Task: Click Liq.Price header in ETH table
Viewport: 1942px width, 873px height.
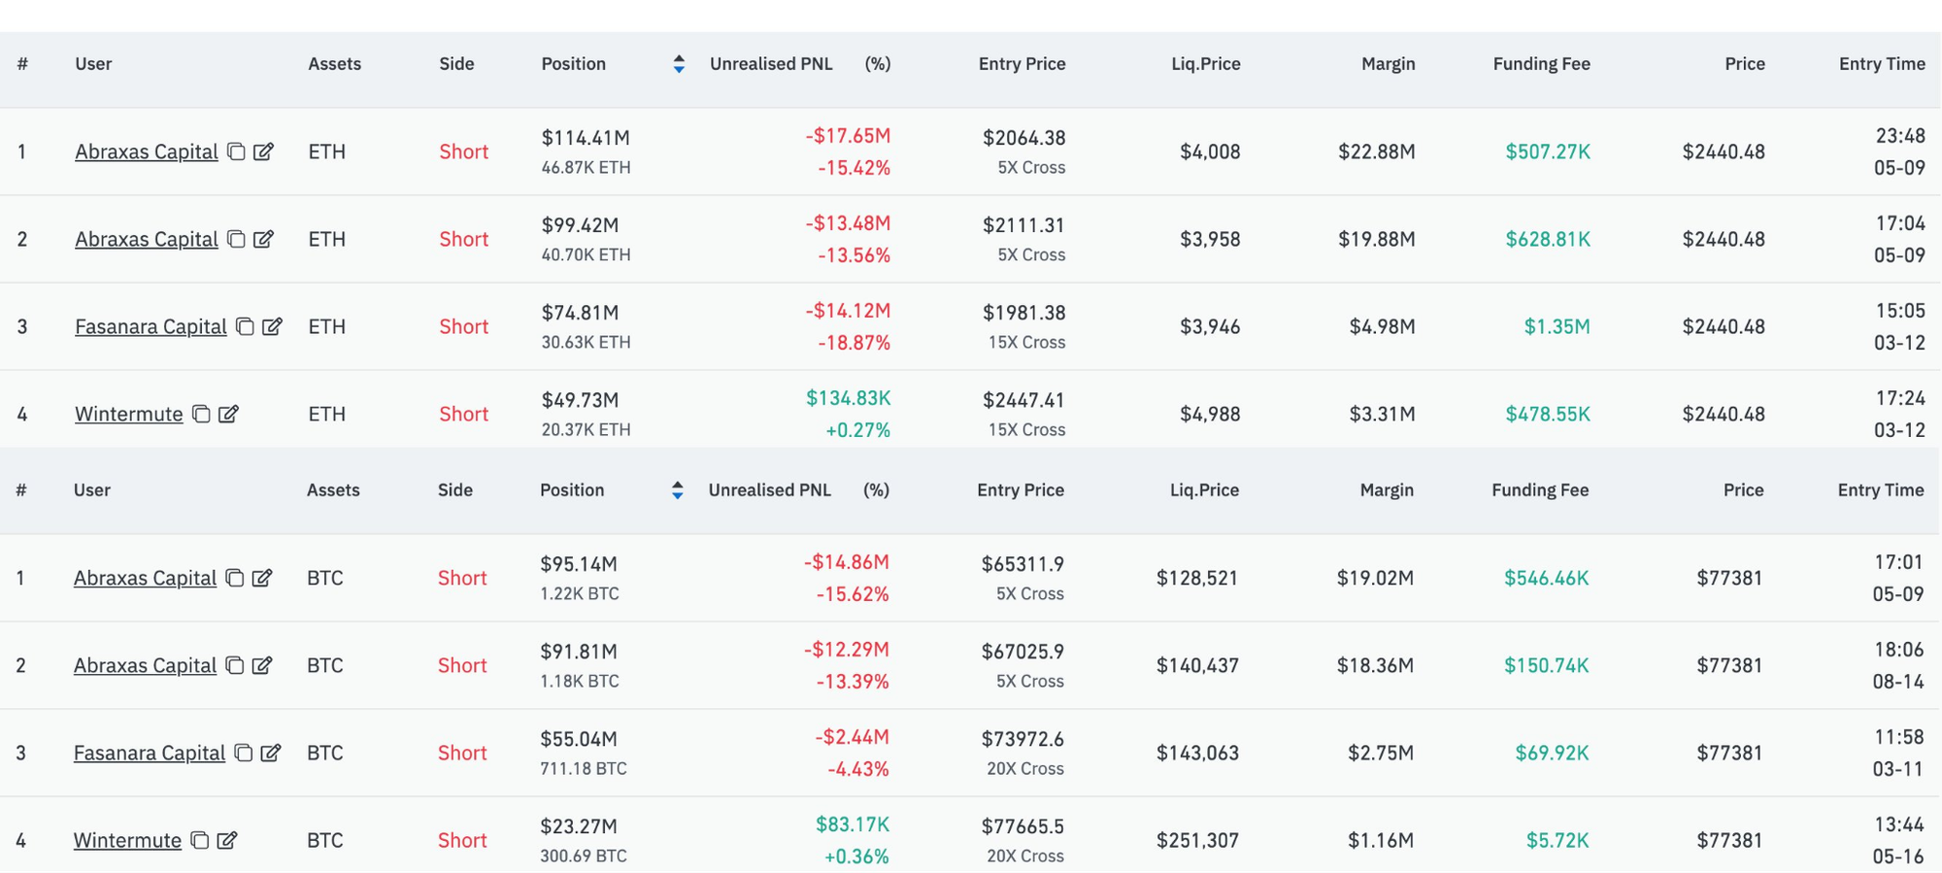Action: 1206,64
